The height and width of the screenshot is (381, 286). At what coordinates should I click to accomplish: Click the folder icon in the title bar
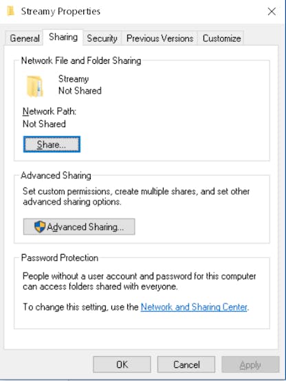click(x=10, y=11)
